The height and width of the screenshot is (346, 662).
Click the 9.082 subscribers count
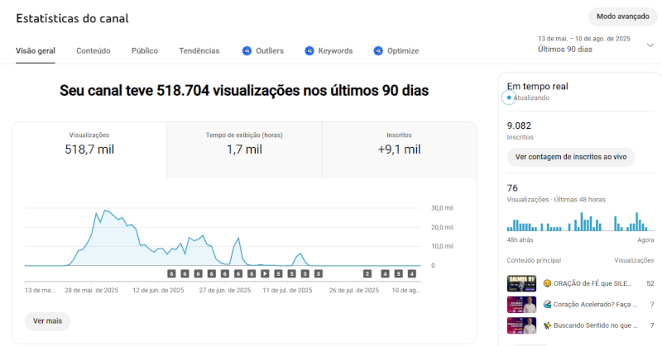pyautogui.click(x=519, y=126)
